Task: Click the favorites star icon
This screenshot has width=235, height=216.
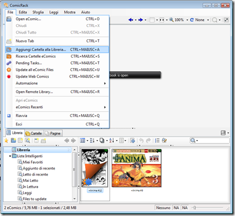Action: pos(6,141)
